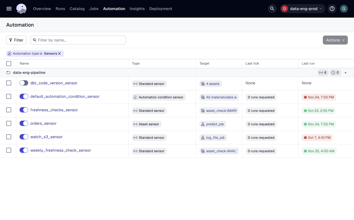Enable the dbt_code_version_sensor toggle

(x=24, y=83)
